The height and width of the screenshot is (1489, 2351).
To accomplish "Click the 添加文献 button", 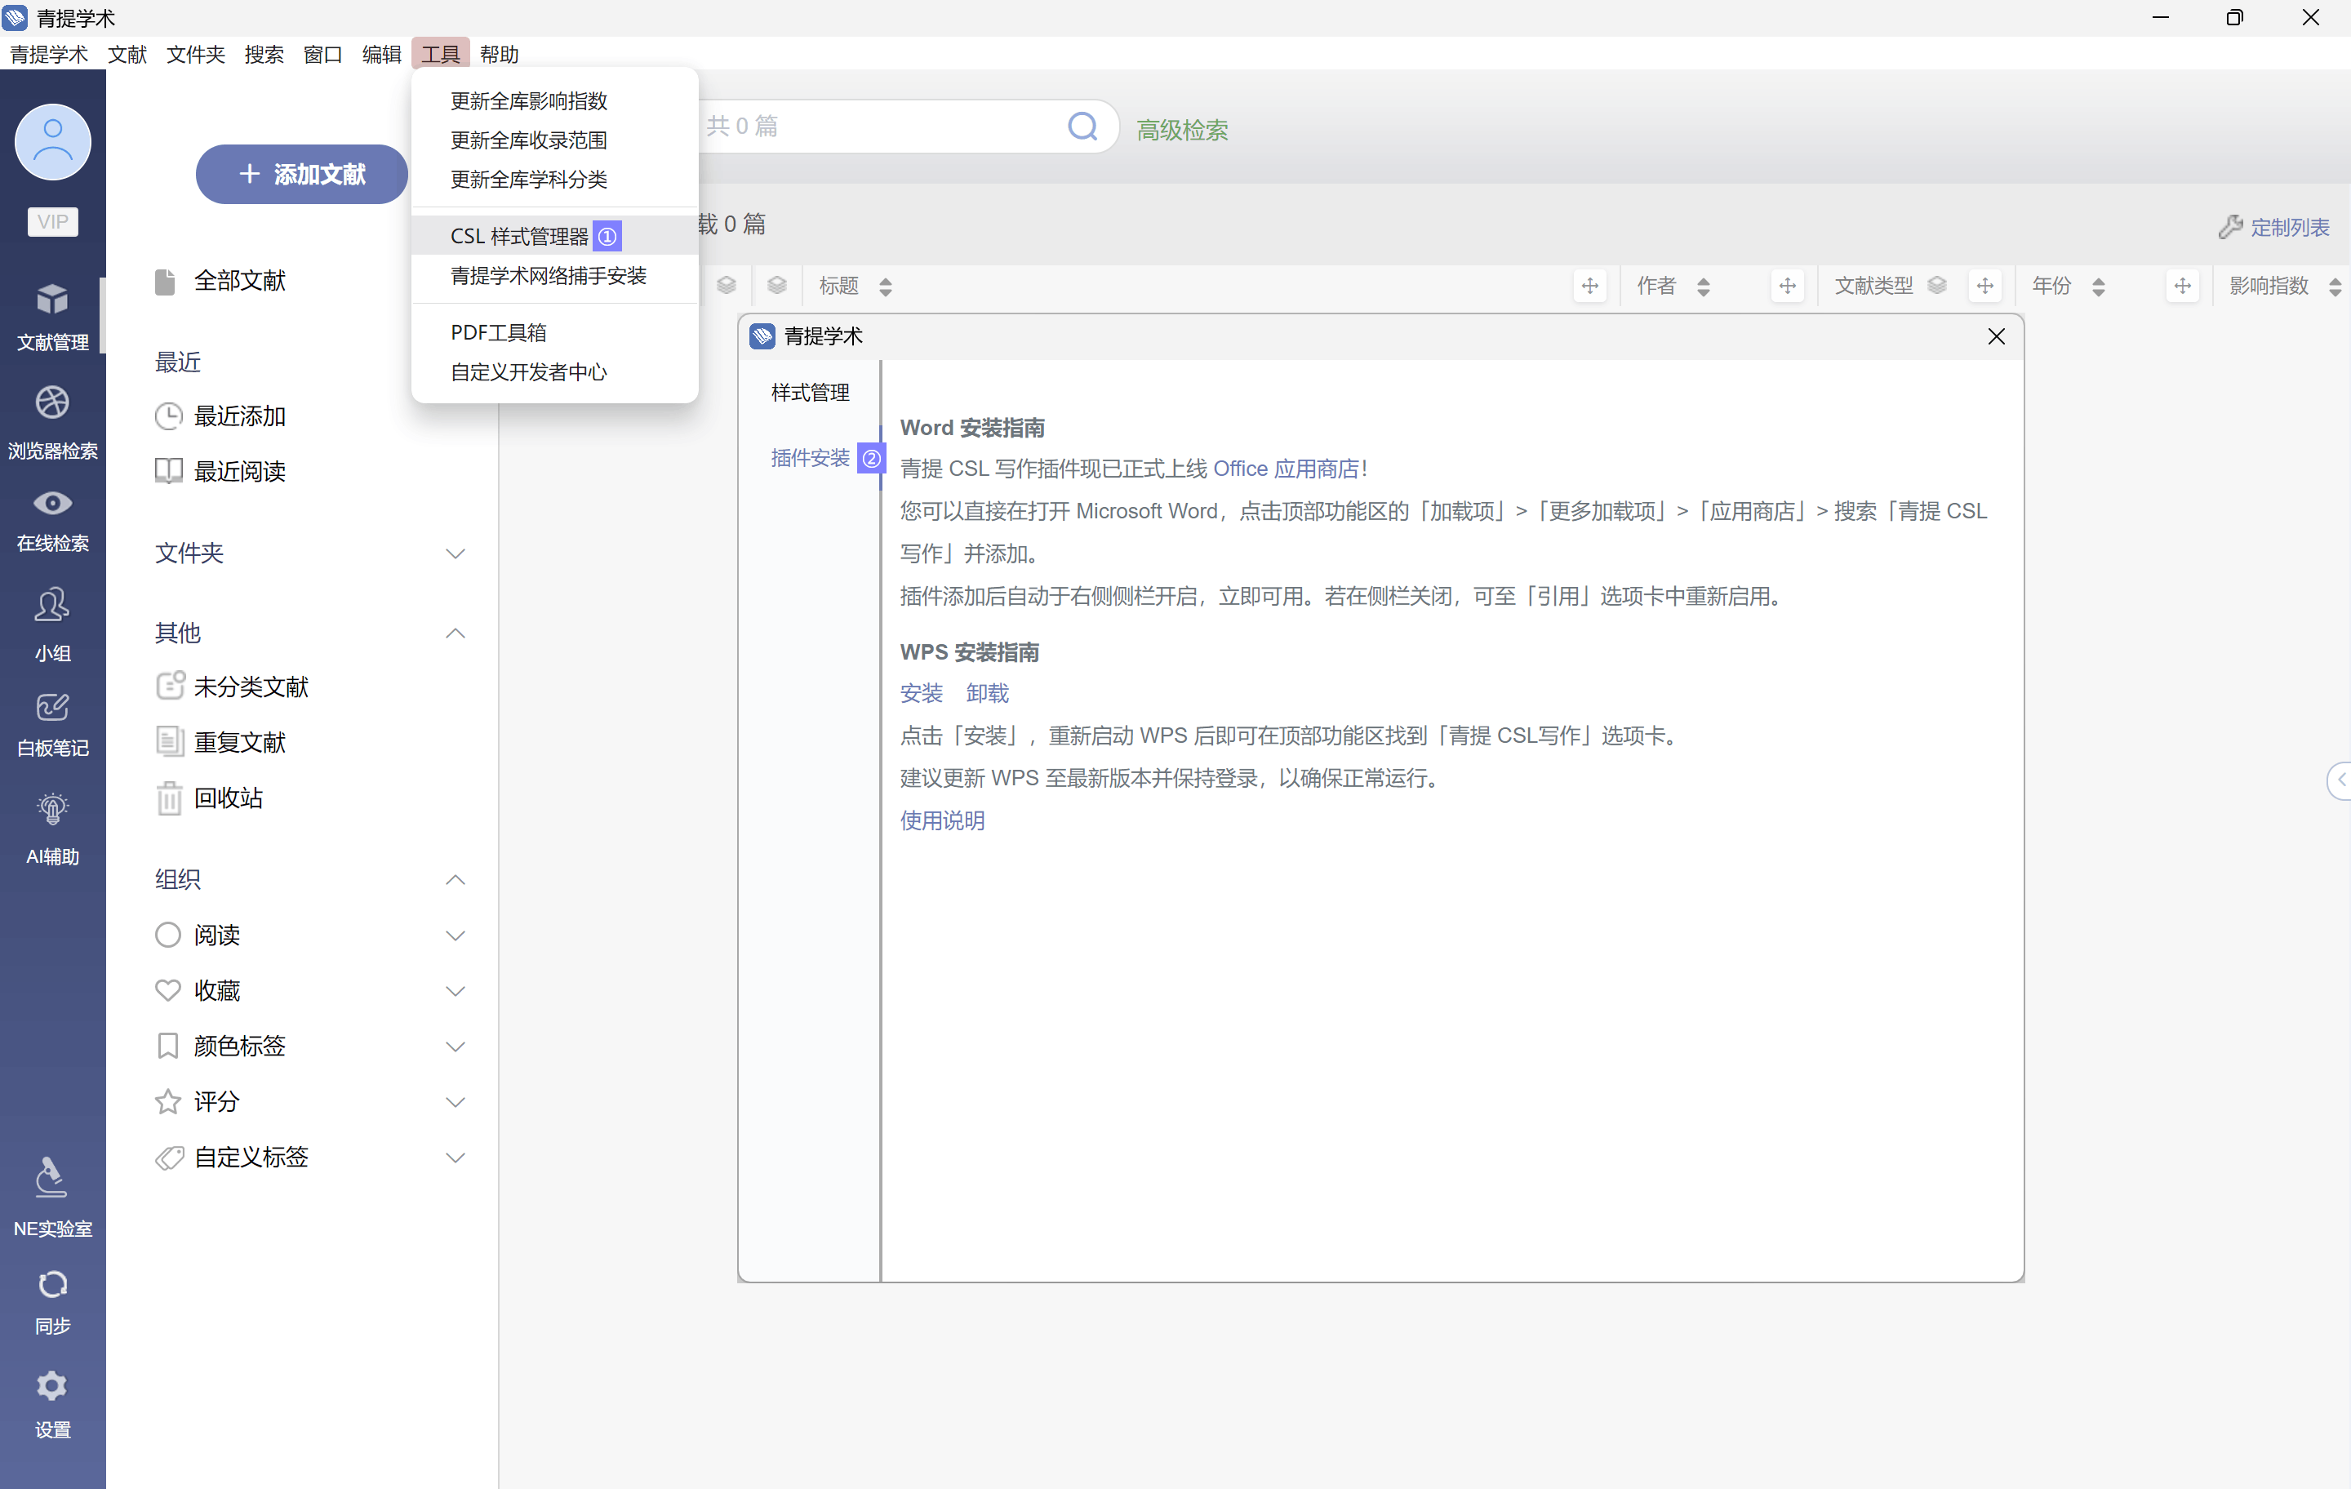I will (x=302, y=175).
